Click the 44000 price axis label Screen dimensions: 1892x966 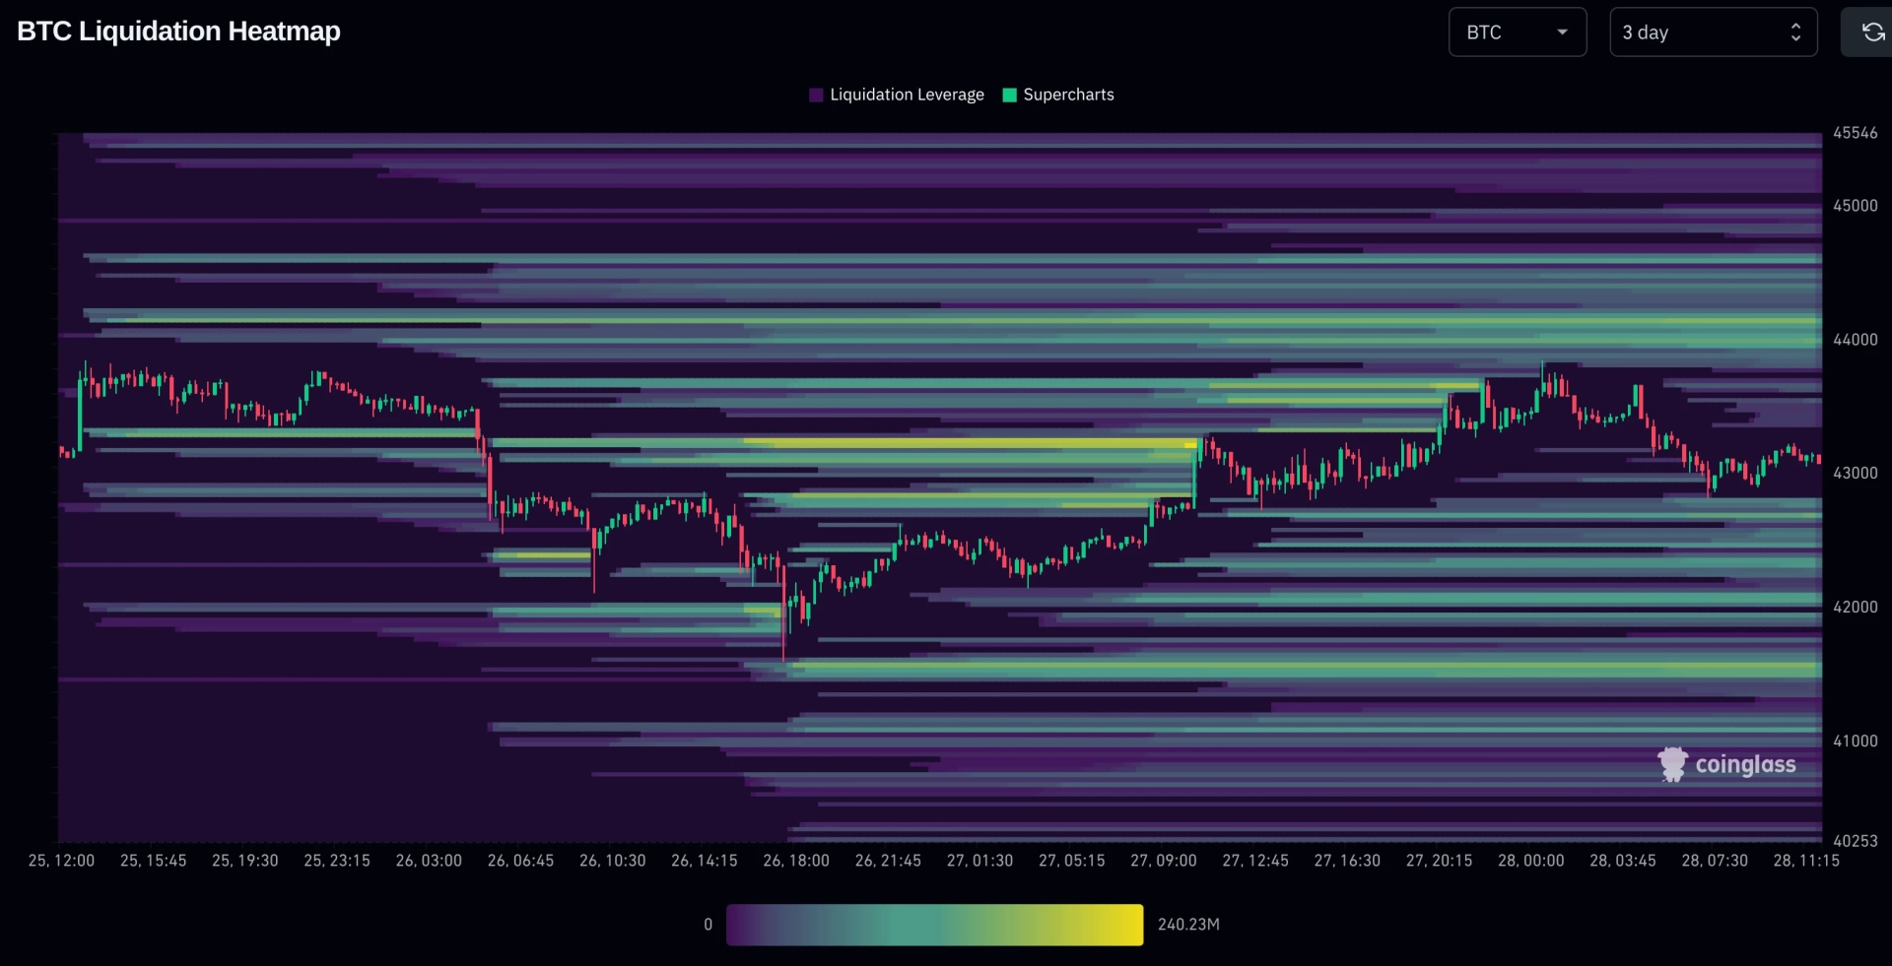click(1856, 340)
